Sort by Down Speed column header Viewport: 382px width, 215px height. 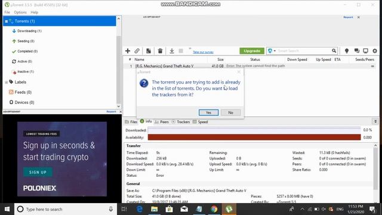click(x=297, y=60)
